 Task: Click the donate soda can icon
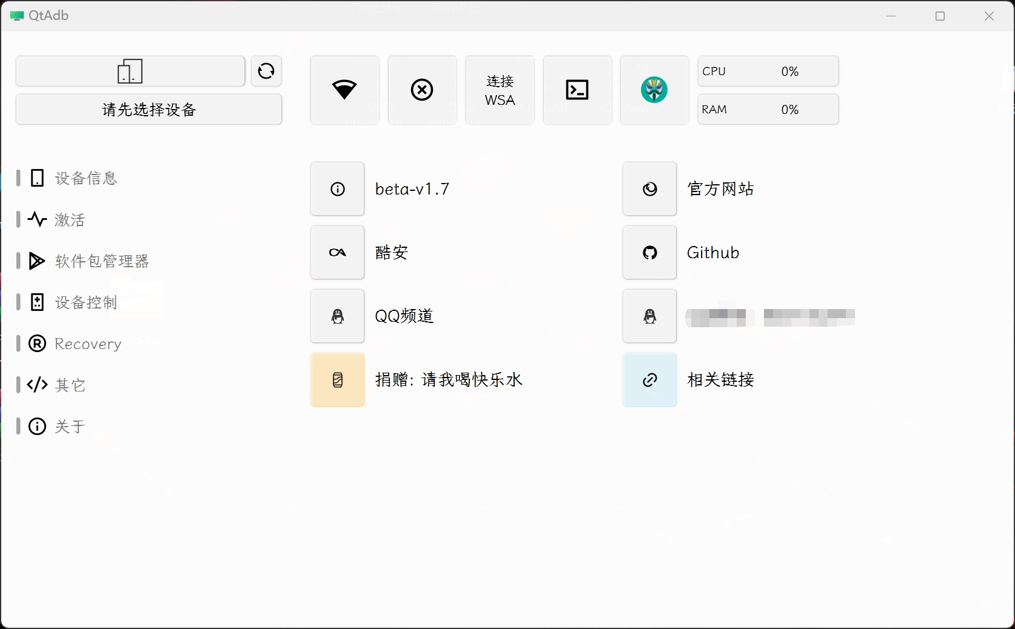coord(338,380)
